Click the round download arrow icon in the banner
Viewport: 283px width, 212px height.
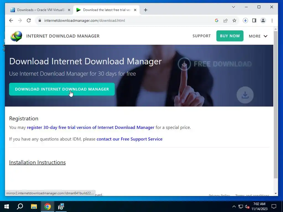tap(245, 95)
